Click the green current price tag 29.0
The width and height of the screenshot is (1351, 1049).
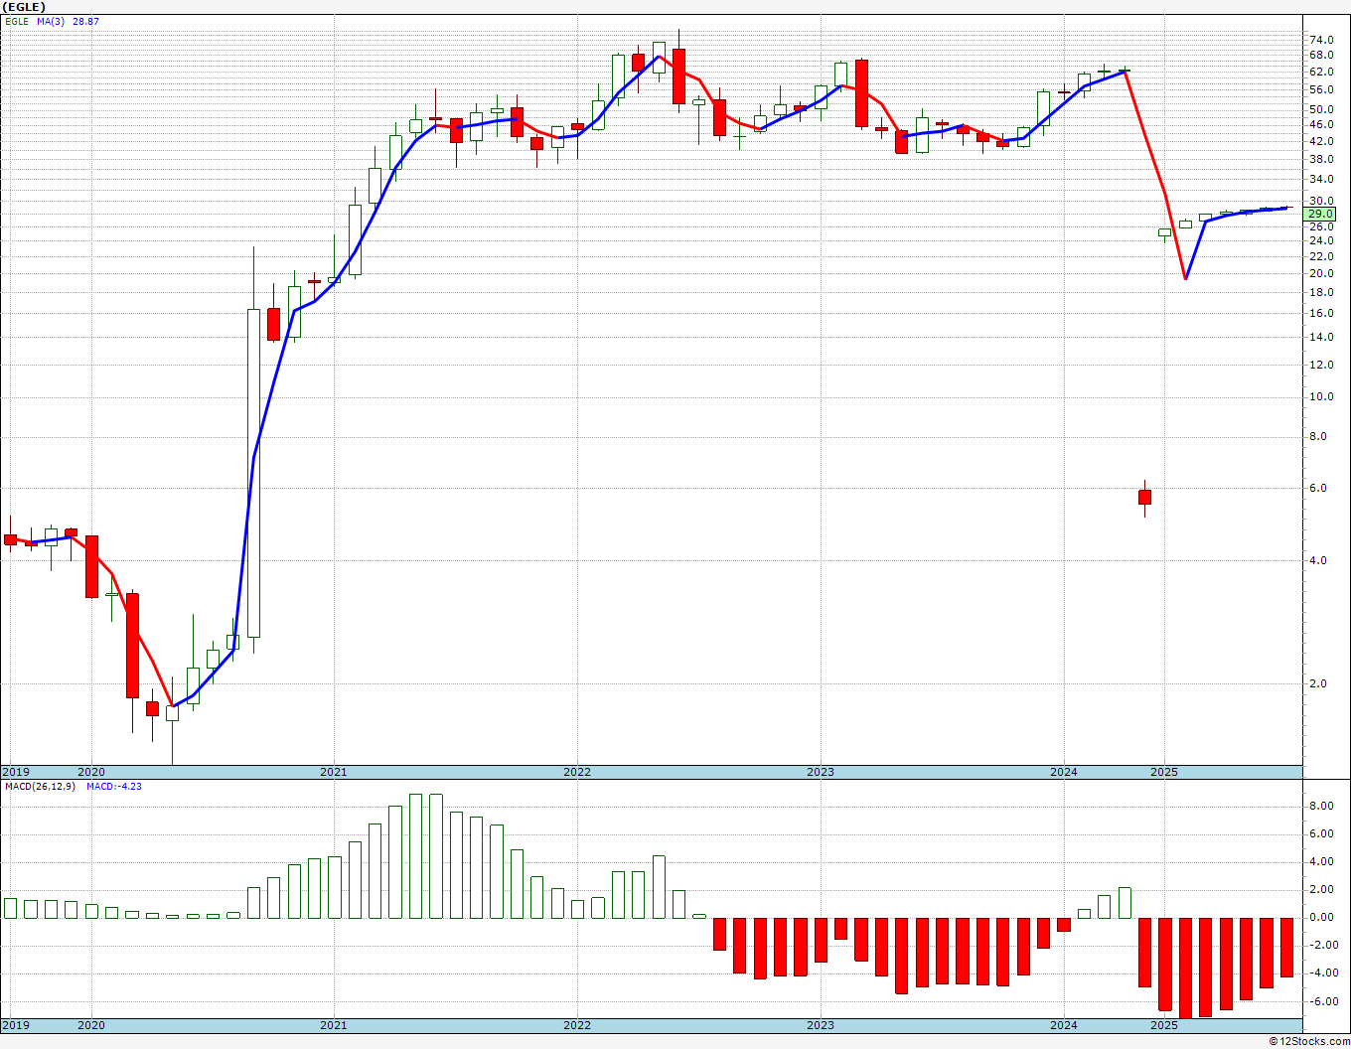(x=1320, y=214)
